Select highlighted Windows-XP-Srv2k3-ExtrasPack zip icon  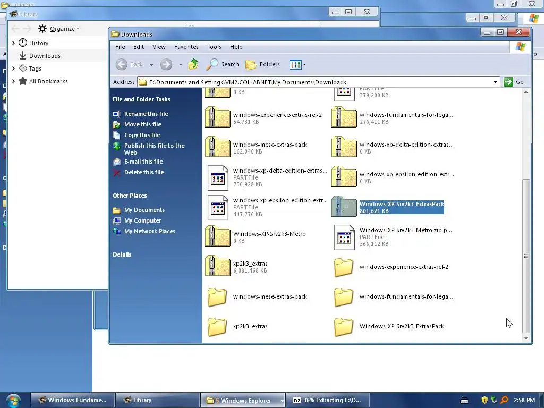click(x=344, y=207)
